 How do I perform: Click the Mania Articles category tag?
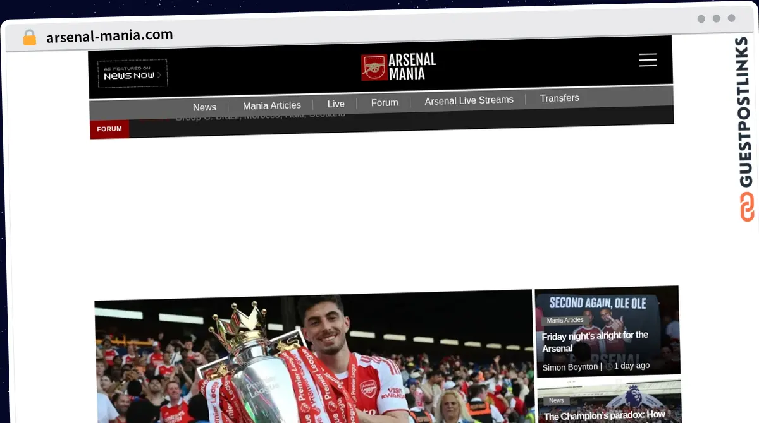pos(565,320)
